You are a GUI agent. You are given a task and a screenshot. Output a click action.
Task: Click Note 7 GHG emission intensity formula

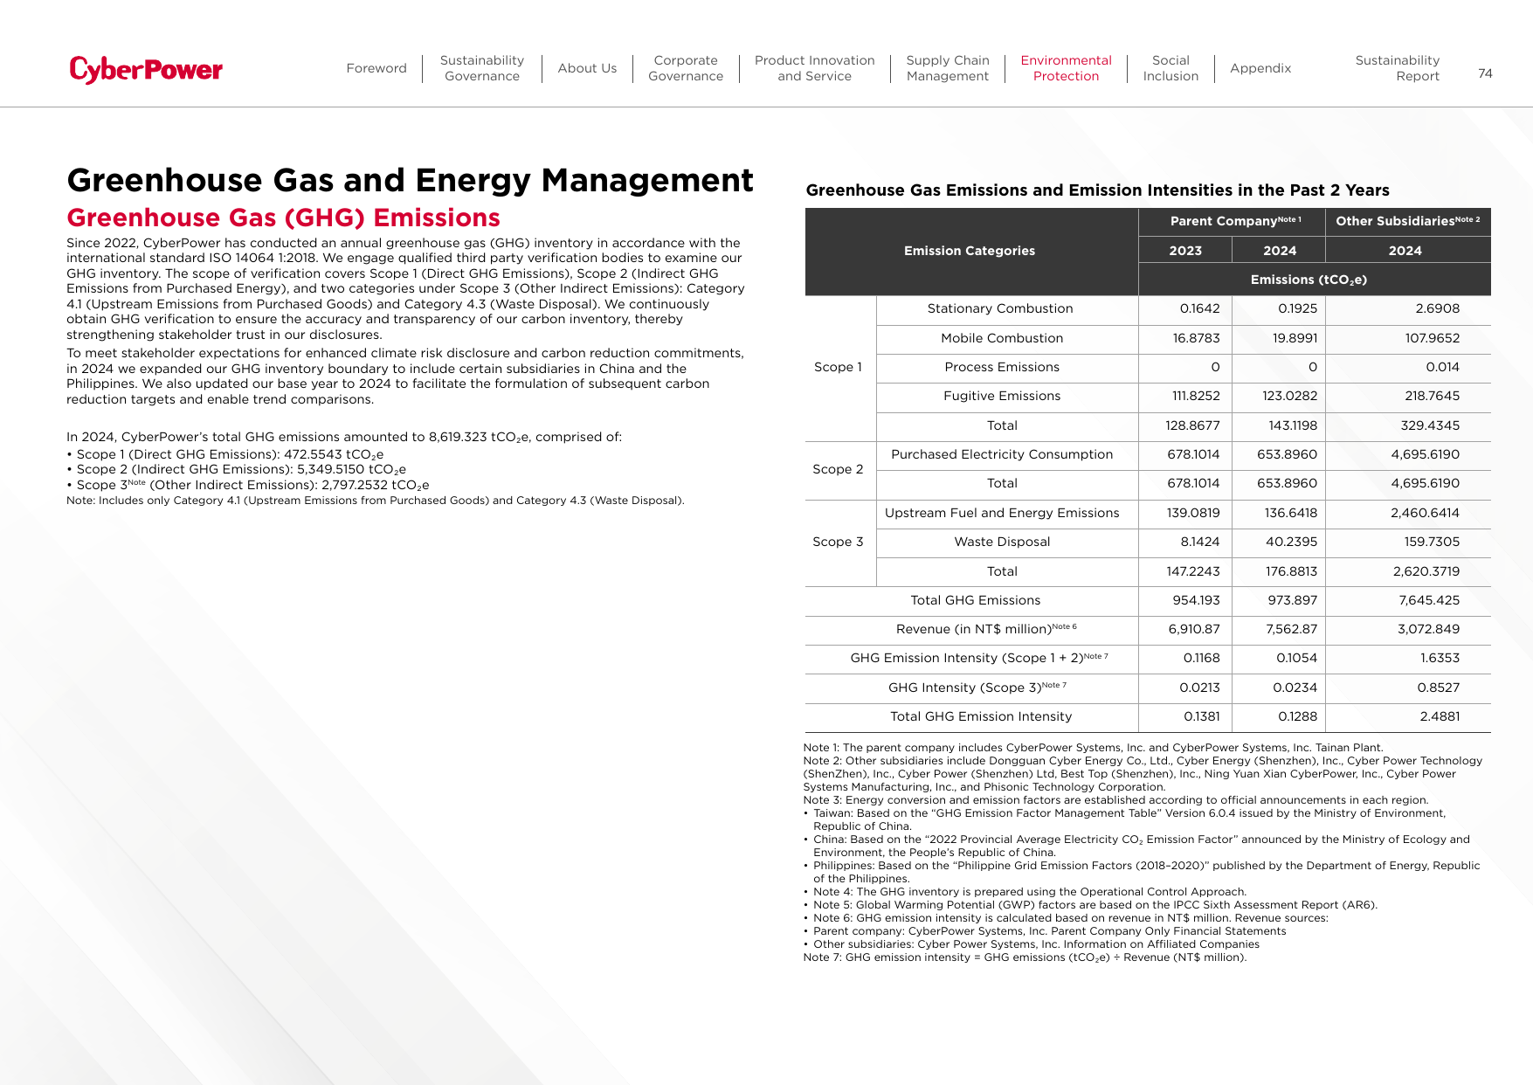pyautogui.click(x=1025, y=957)
